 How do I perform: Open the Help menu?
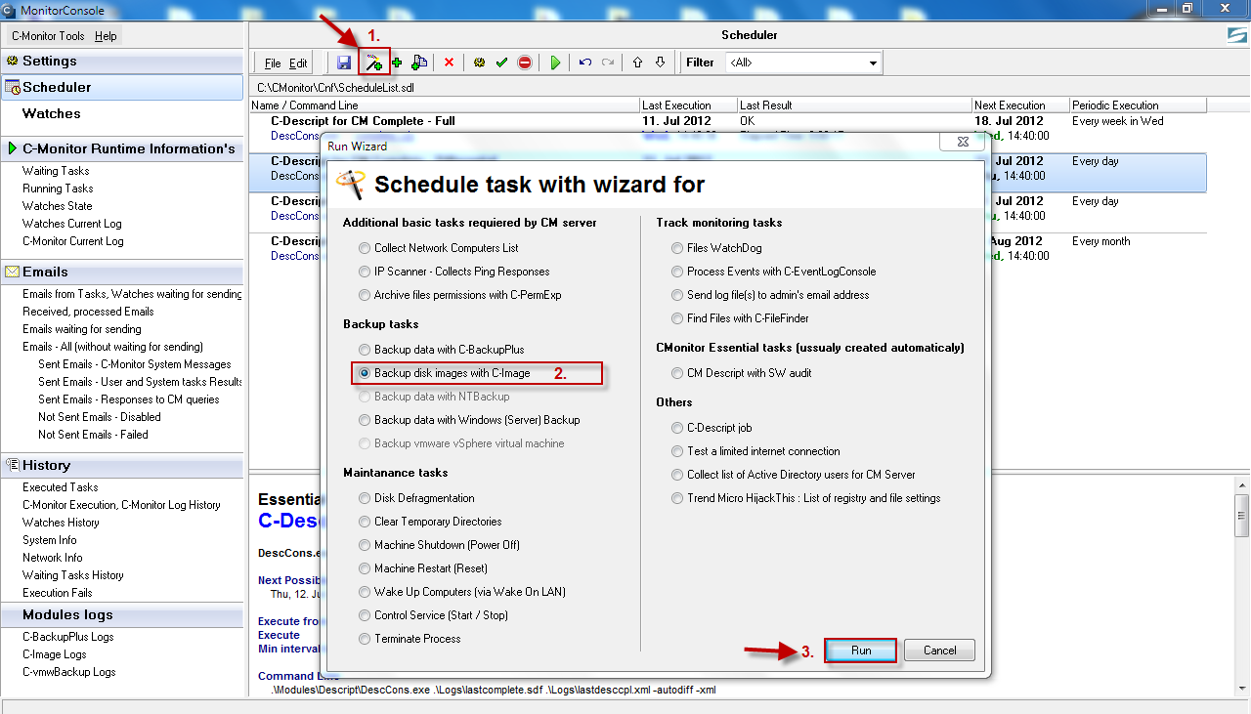(106, 36)
